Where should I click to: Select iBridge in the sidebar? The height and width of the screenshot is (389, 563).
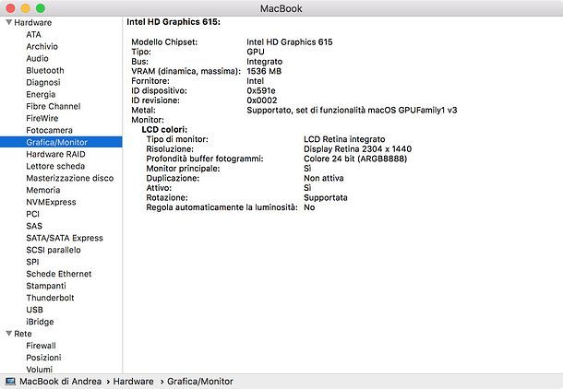[40, 322]
